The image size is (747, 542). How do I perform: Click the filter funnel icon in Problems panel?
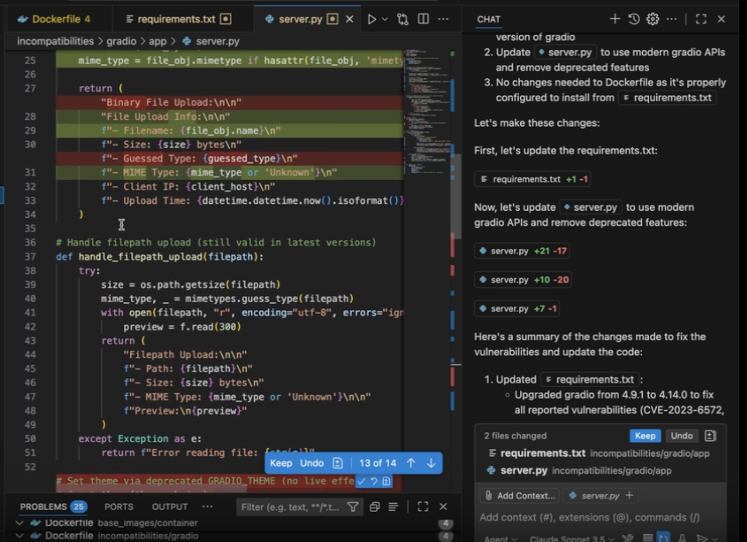click(353, 507)
